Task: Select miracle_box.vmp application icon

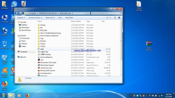Action: click(39, 68)
